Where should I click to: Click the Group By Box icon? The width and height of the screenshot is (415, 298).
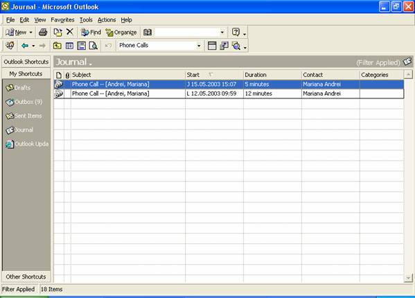[x=212, y=46]
